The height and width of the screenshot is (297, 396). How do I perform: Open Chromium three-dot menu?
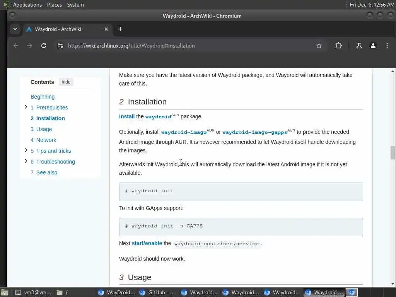click(x=387, y=46)
